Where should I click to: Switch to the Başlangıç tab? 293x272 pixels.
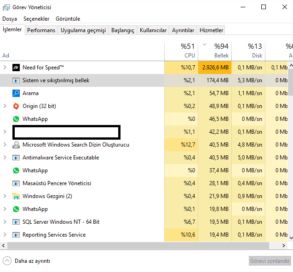point(123,30)
